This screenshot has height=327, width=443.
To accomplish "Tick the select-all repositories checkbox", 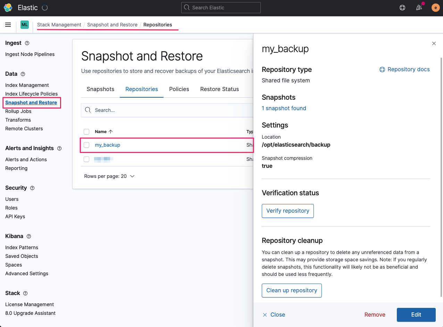I will coord(86,132).
